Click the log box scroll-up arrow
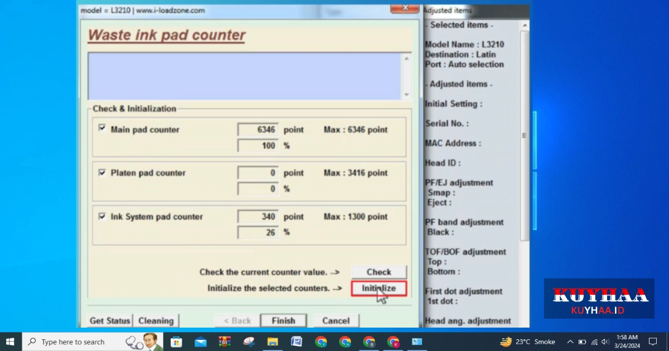Screen dimensions: 669x351 (x=406, y=58)
